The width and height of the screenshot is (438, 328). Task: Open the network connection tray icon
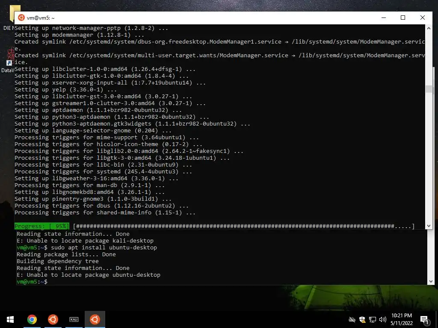click(373, 319)
